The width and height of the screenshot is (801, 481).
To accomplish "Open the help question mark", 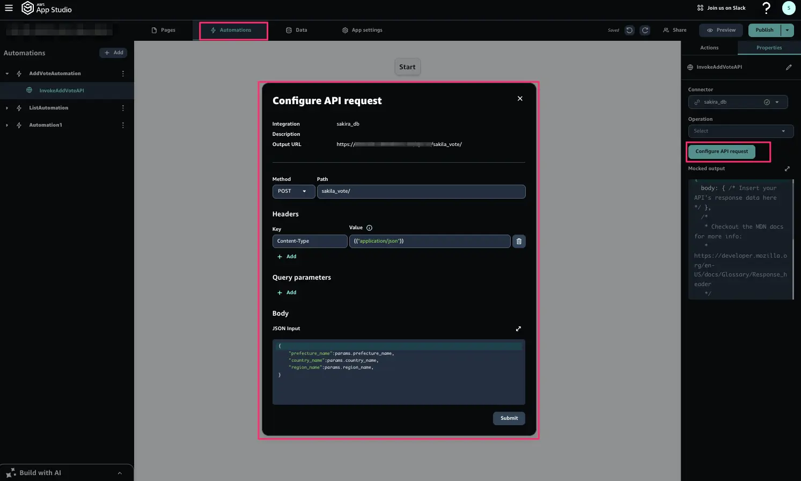I will pyautogui.click(x=766, y=8).
